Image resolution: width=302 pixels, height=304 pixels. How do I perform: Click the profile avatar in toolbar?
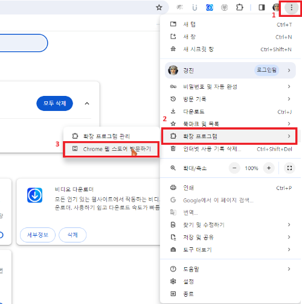click(x=276, y=8)
